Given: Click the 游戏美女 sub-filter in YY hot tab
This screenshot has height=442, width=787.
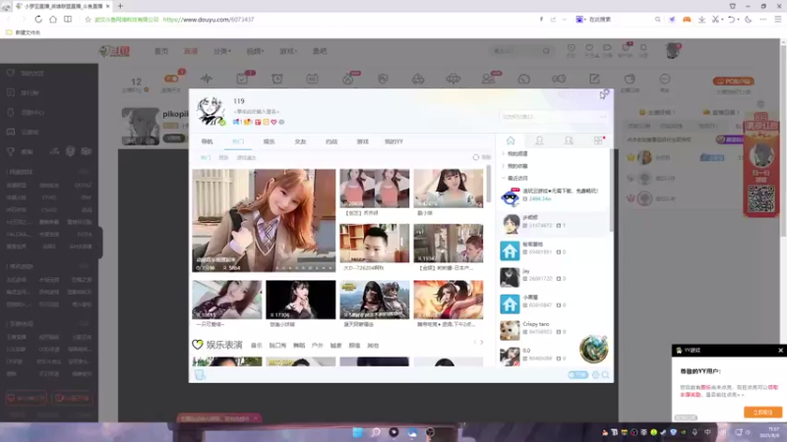Looking at the screenshot, I should 247,158.
